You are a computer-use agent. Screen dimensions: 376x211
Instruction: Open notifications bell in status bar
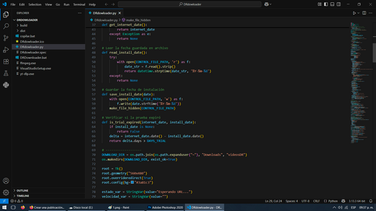[371, 201]
